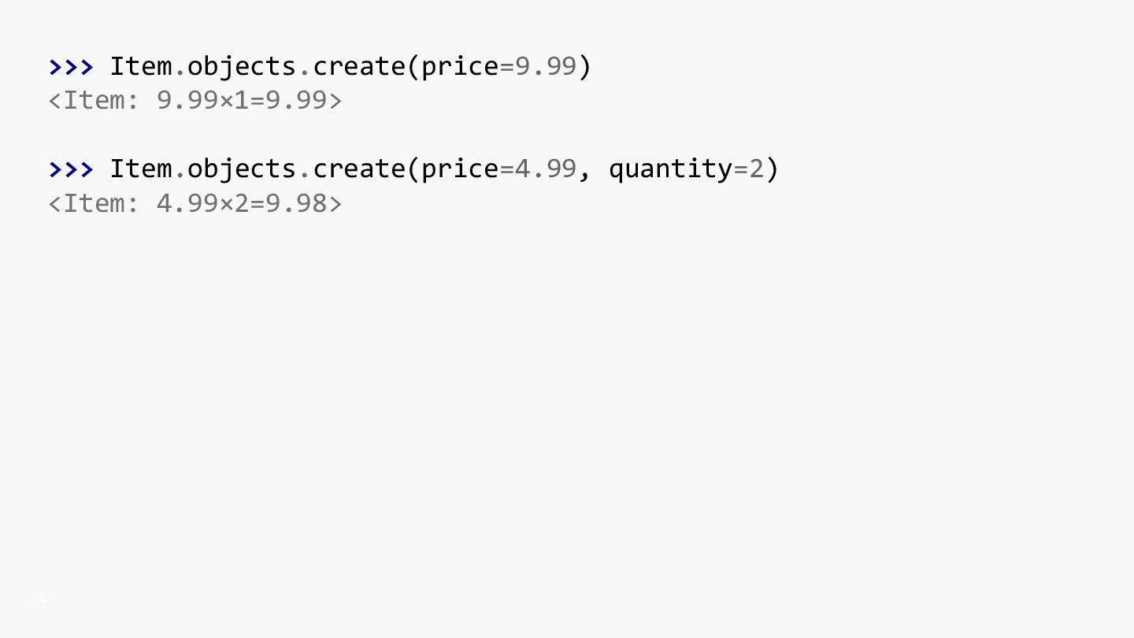Click the first >>> prompt marker
The width and height of the screenshot is (1134, 638).
[x=71, y=66]
